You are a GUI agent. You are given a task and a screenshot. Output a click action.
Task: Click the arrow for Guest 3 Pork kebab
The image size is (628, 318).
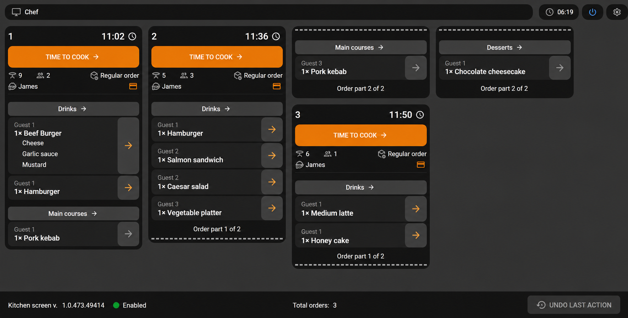(x=416, y=68)
